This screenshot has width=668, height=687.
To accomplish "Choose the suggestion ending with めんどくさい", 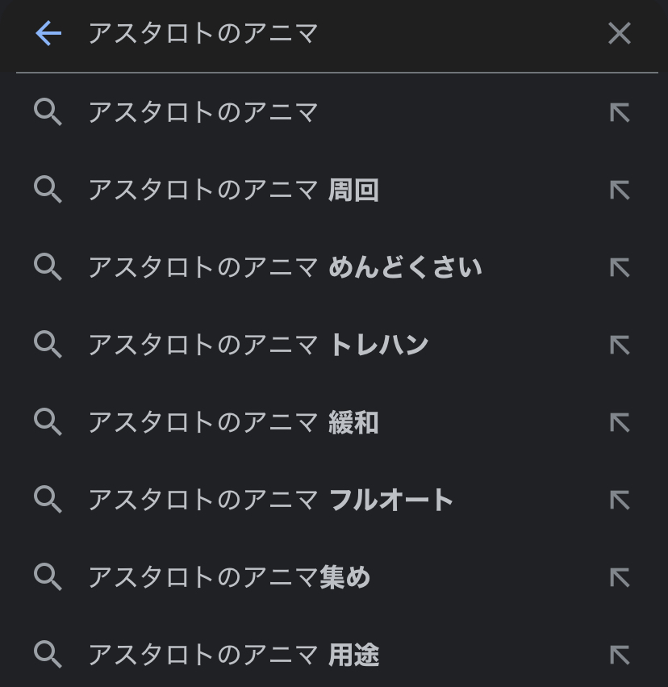I will click(285, 268).
